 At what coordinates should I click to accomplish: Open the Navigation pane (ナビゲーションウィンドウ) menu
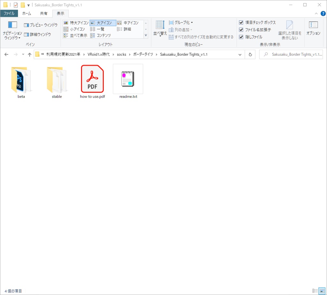[x=12, y=30]
